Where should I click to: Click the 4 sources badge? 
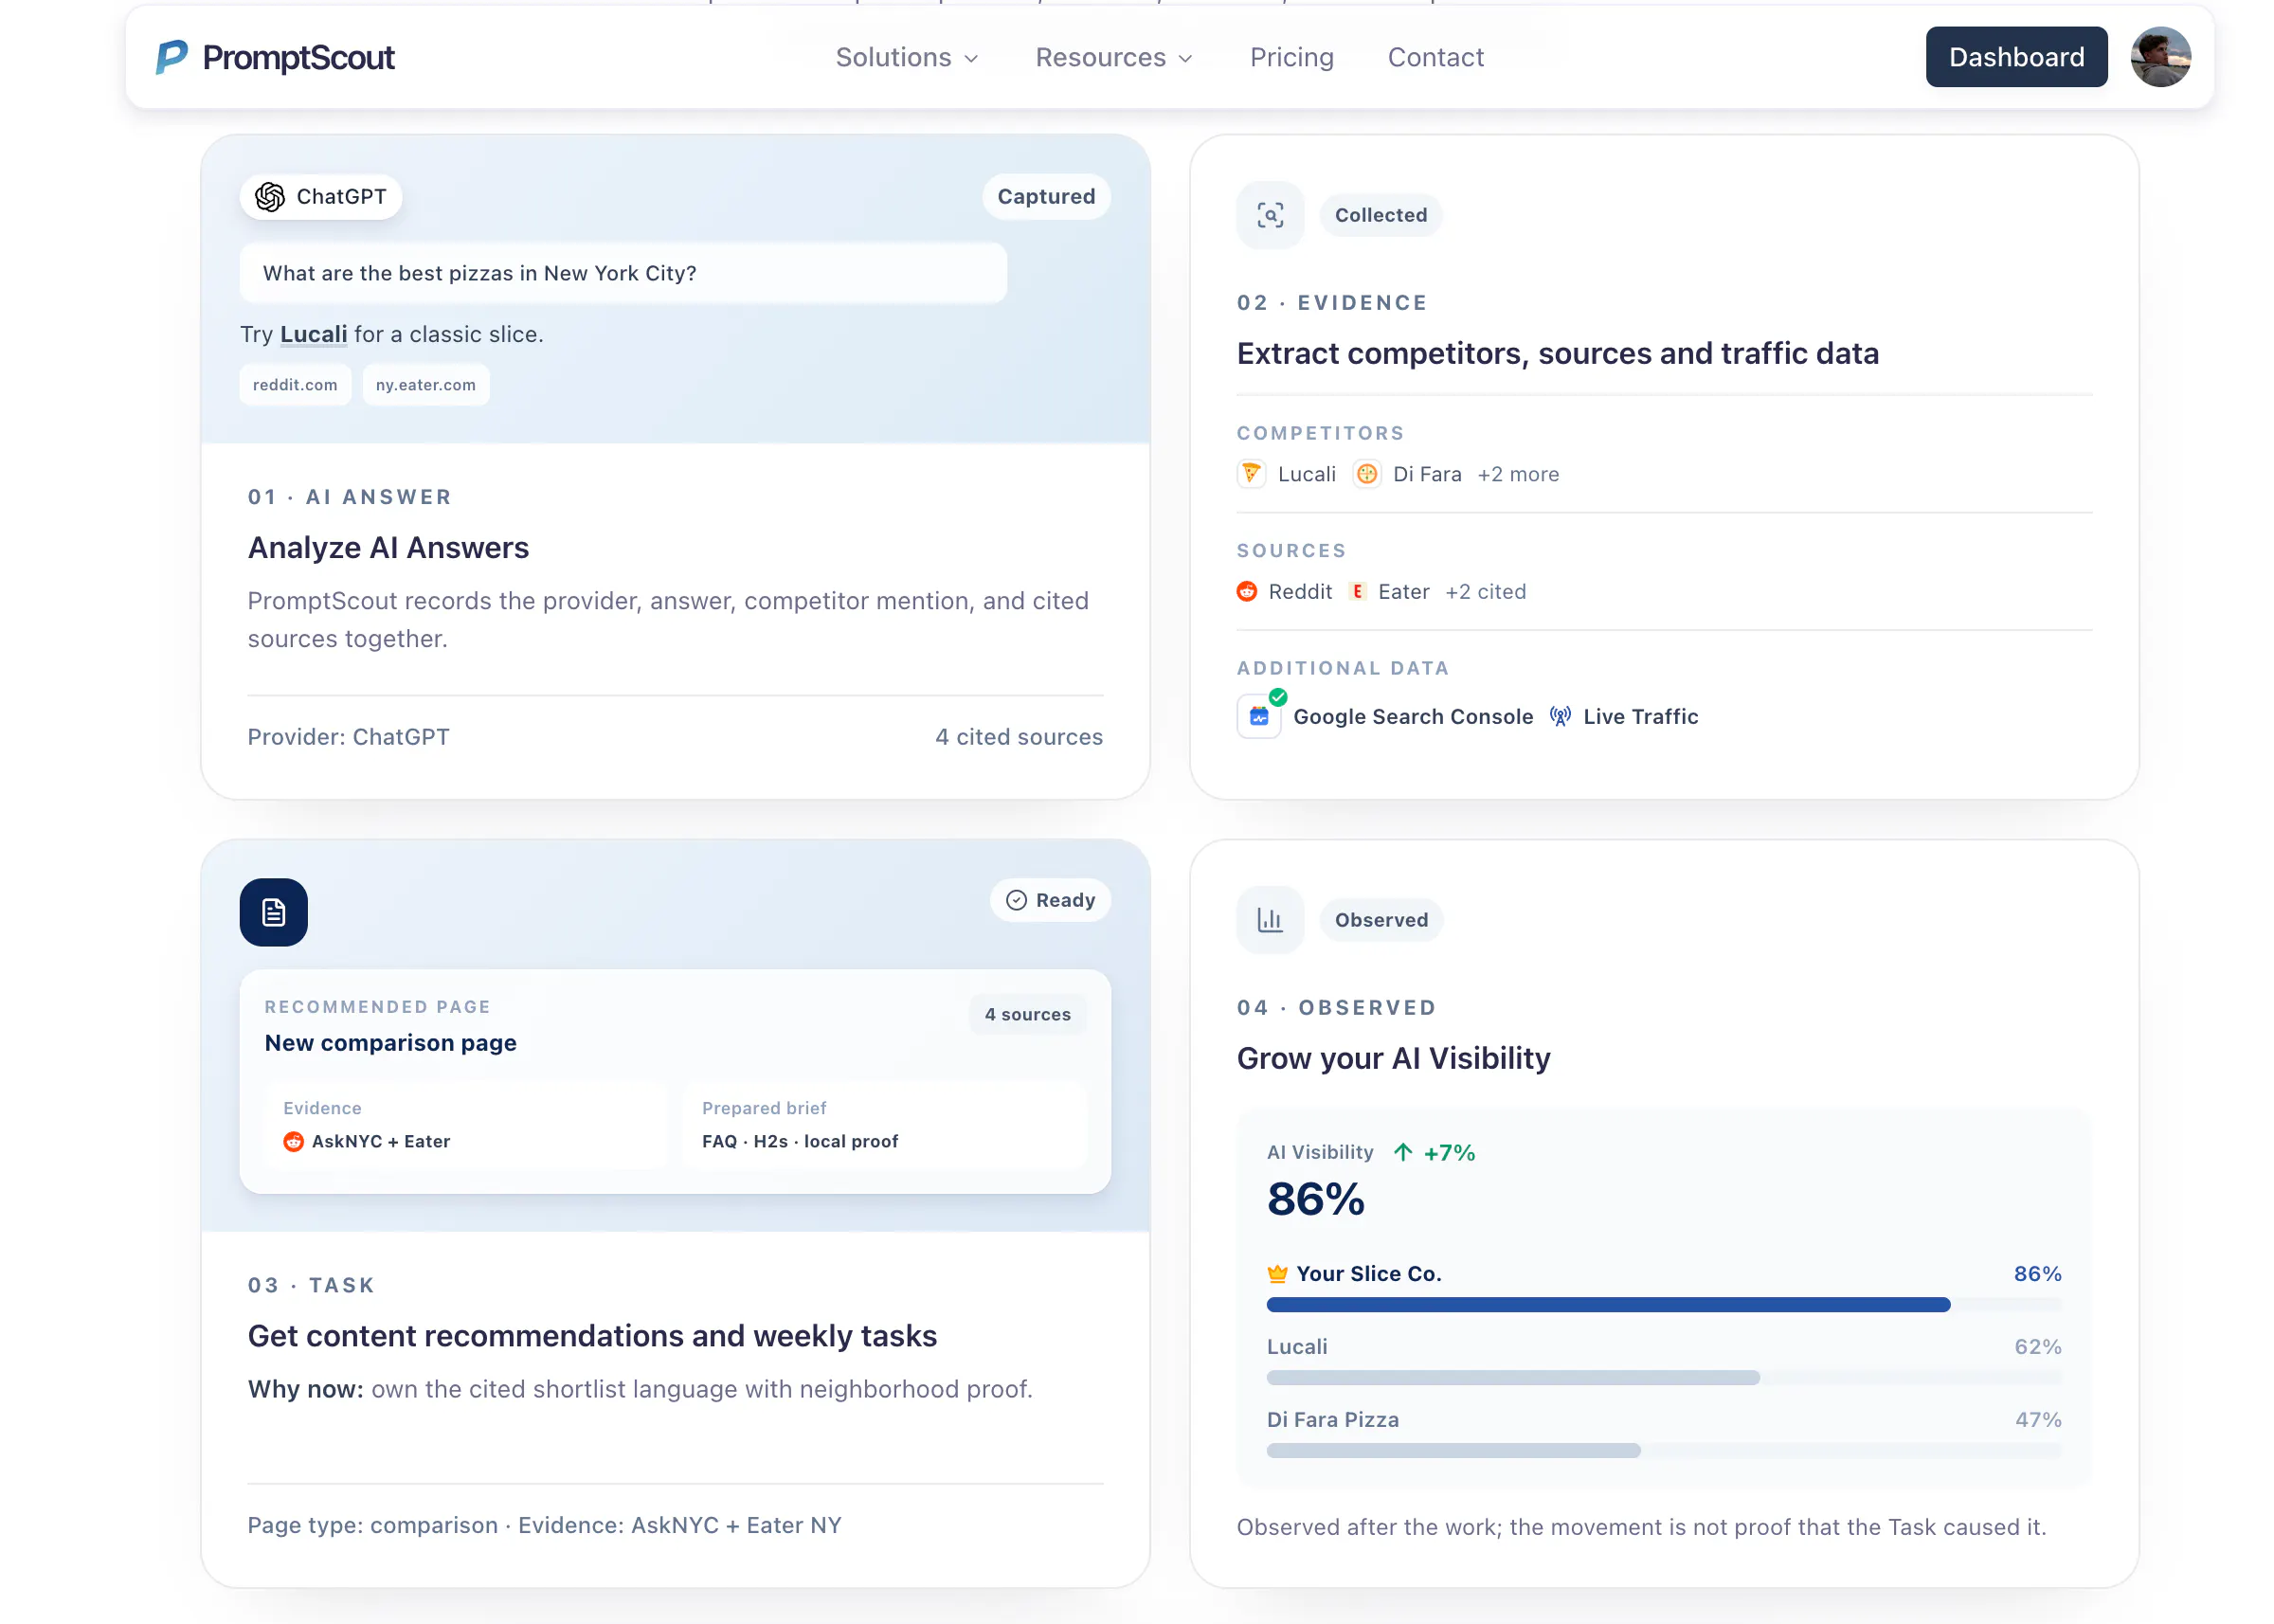[x=1027, y=1014]
